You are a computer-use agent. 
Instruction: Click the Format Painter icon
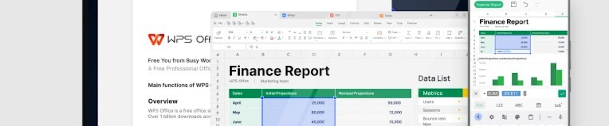click(218, 35)
